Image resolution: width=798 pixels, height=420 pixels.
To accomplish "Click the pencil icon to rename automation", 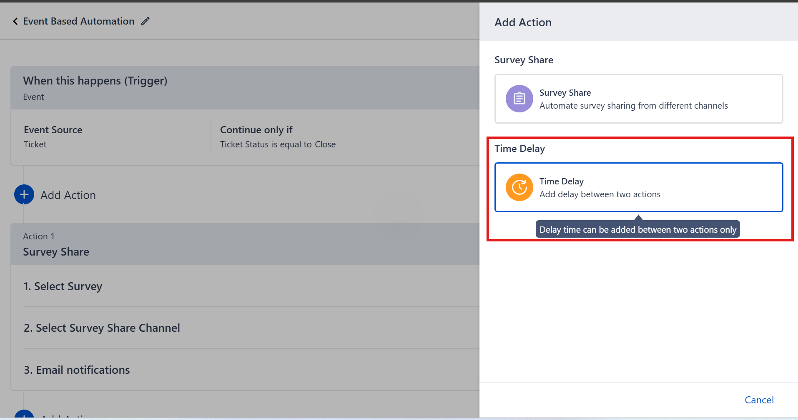I will click(145, 21).
